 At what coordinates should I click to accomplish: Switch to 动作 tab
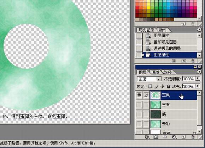163,30
